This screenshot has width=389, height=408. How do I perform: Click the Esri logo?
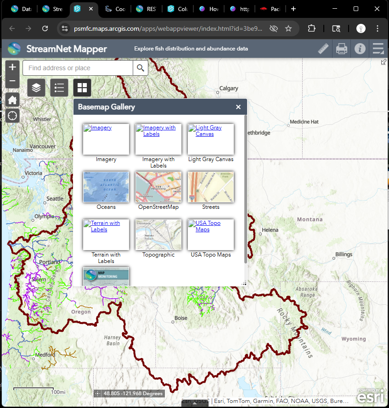371,396
